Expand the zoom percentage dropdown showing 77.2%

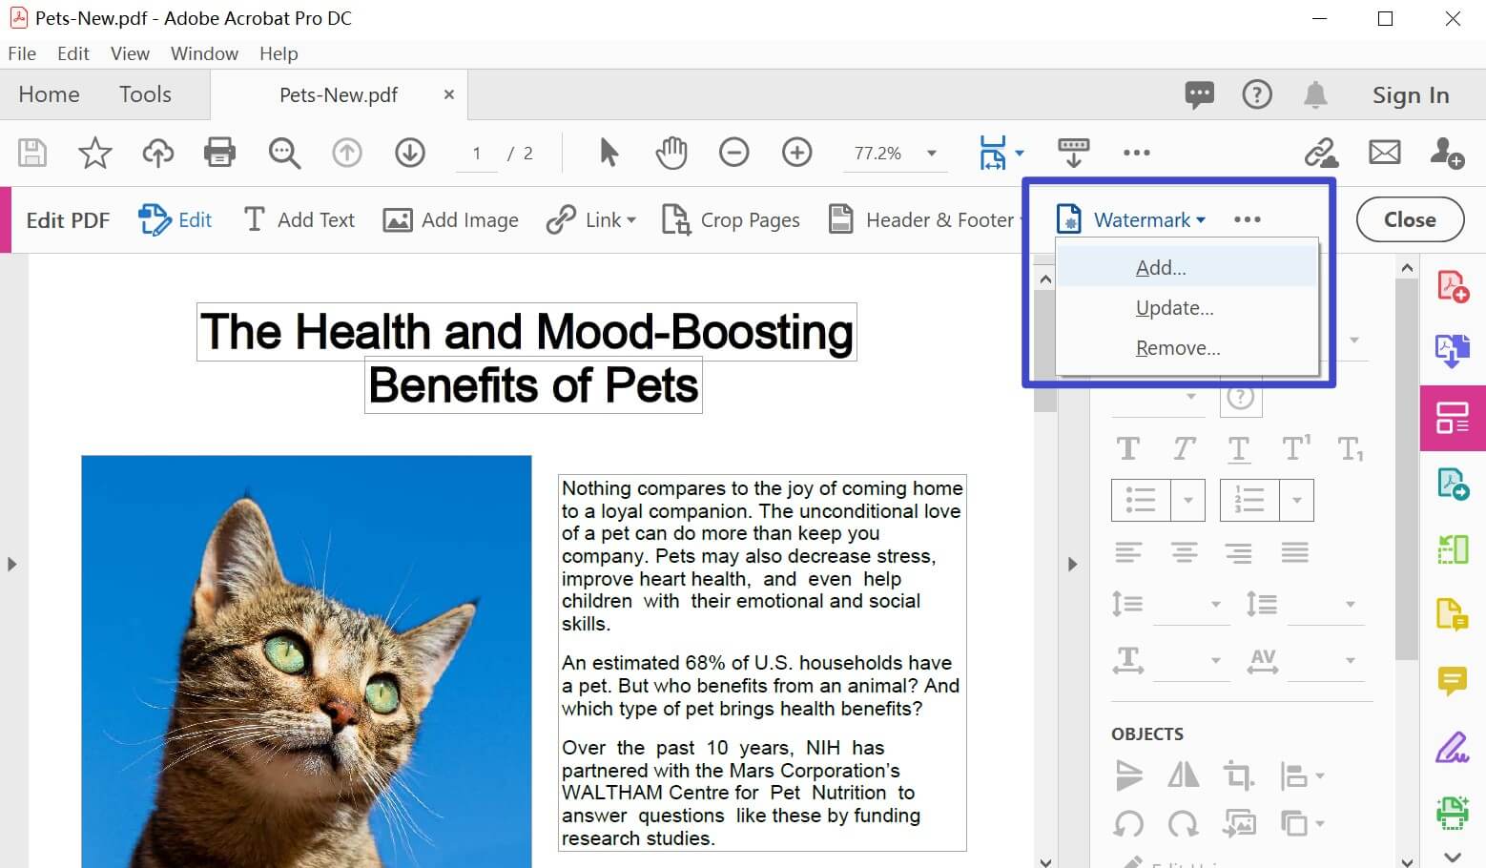[x=930, y=153]
